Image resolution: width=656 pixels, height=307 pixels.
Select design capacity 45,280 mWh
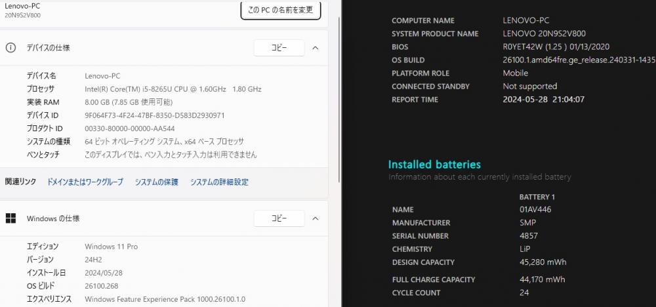(x=543, y=262)
